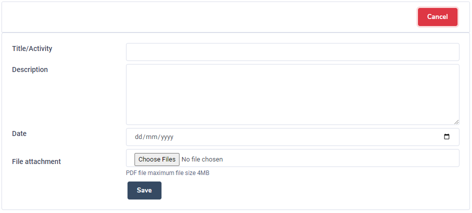
Task: Click blank space inside the date field
Action: (x=300, y=137)
